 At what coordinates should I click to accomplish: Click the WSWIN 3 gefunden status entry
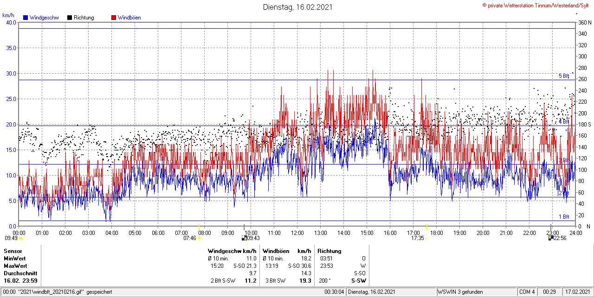point(460,292)
